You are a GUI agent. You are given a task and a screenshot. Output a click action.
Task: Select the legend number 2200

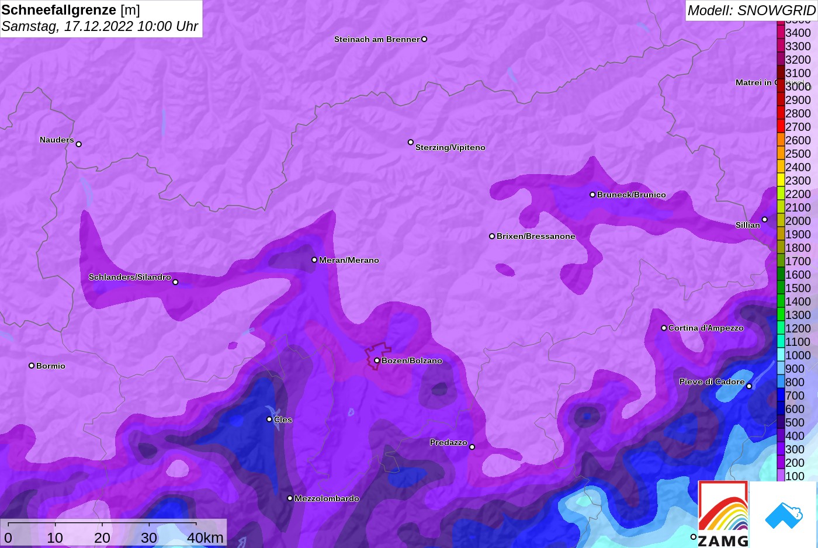point(798,194)
